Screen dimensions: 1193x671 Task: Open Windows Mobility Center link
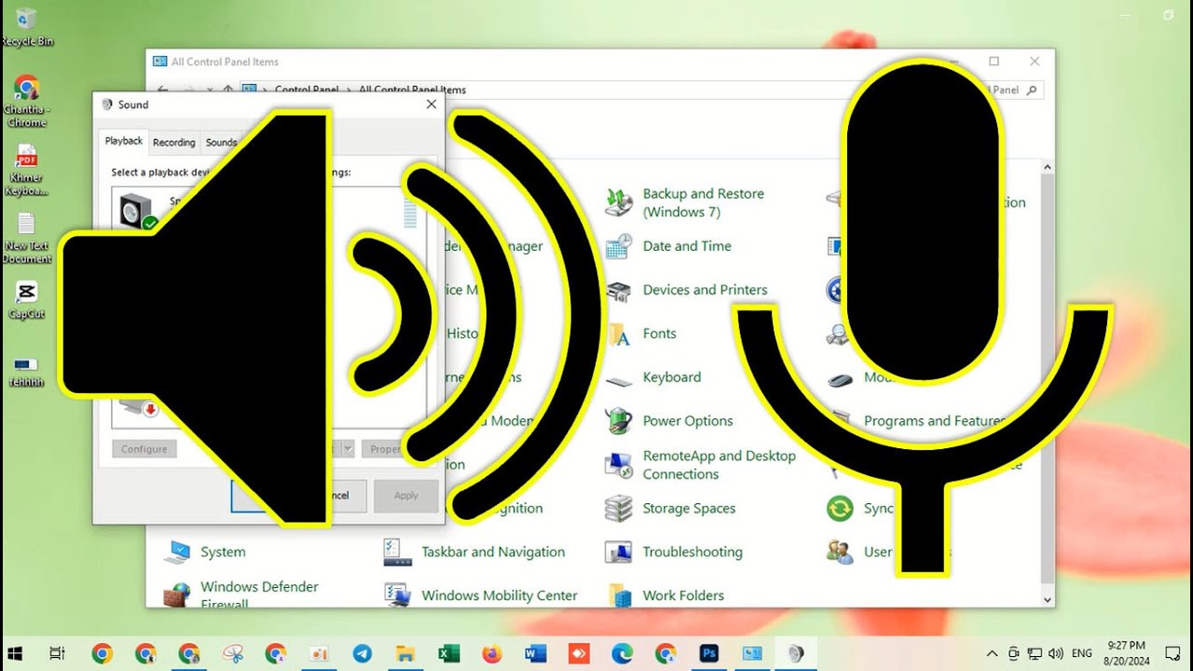pos(500,596)
